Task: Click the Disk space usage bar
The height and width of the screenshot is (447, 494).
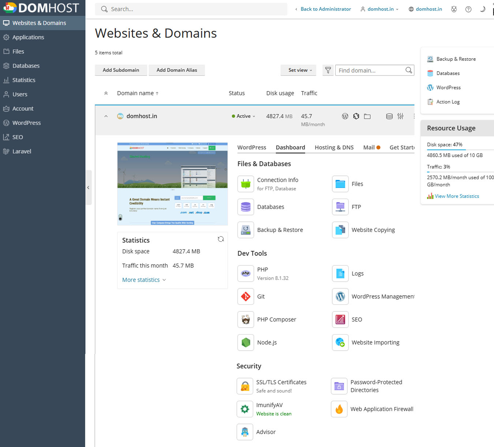Action: (460, 149)
